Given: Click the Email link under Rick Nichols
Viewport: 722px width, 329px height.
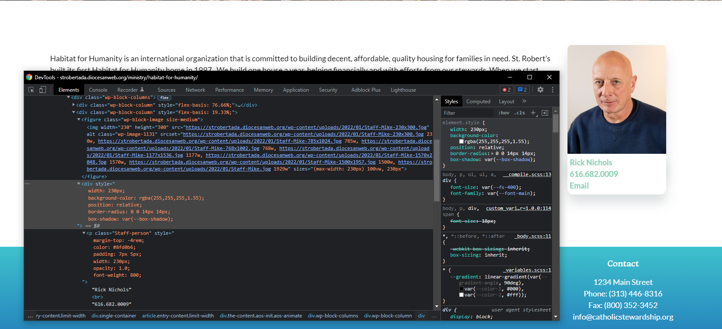Looking at the screenshot, I should pos(579,185).
